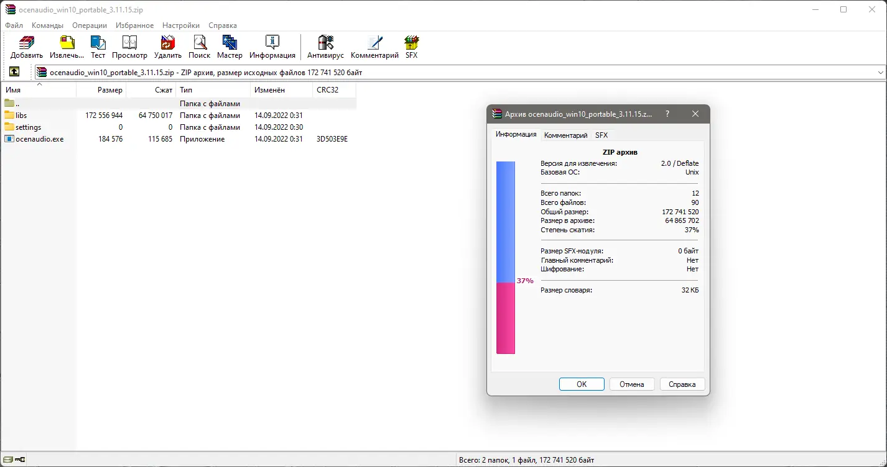Confirm with the OK button
The width and height of the screenshot is (887, 467).
582,384
